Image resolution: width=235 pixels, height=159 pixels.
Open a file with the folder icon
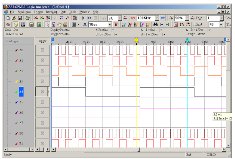(14, 18)
